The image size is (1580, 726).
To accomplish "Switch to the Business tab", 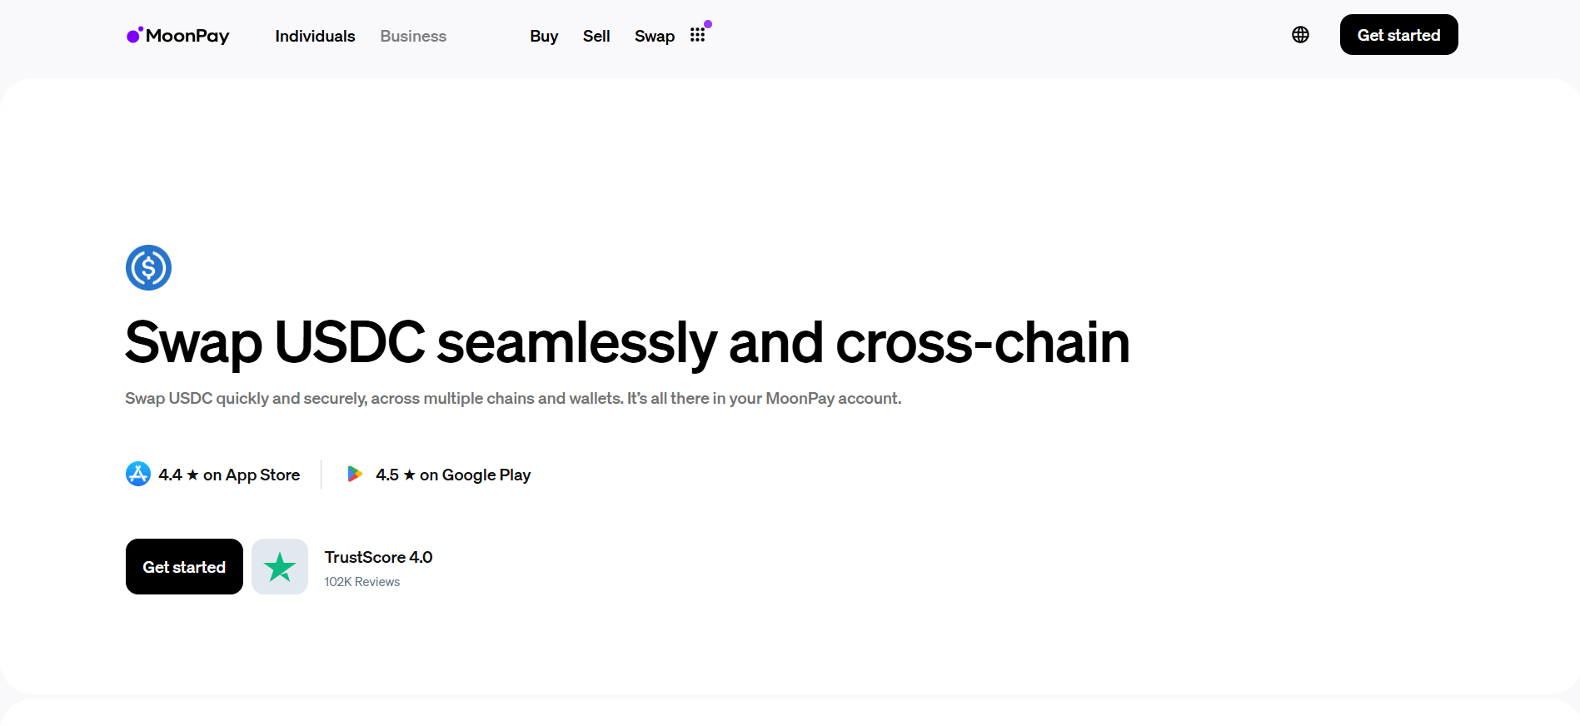I will (x=413, y=36).
